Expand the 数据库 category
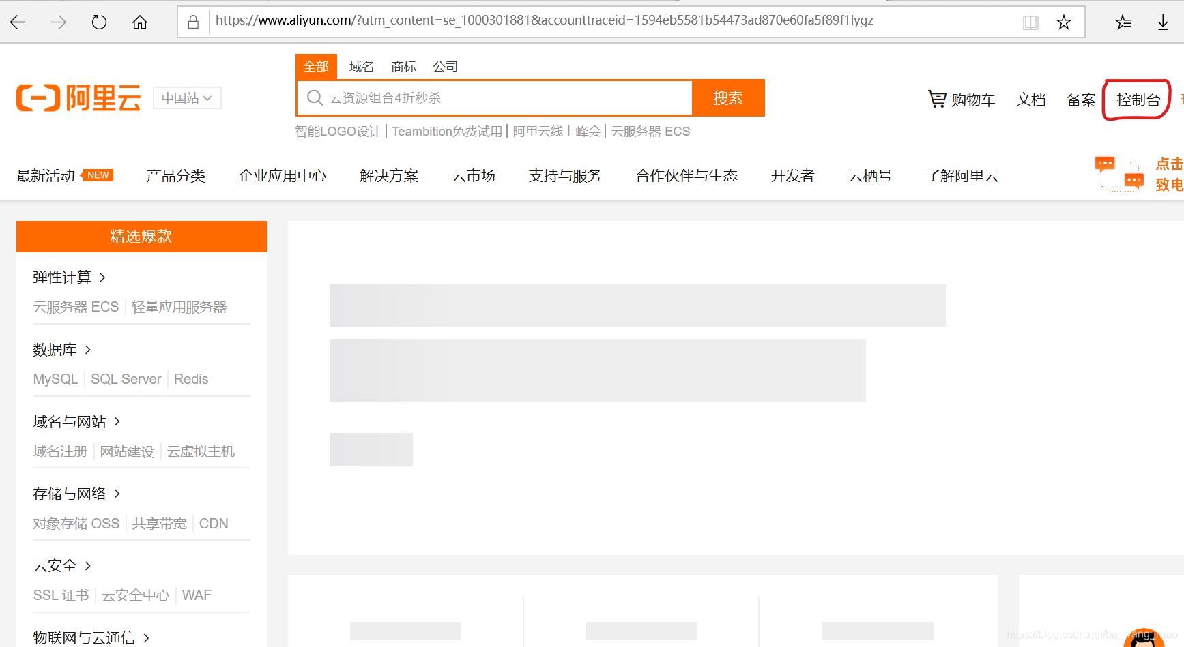Viewport: 1184px width, 647px height. 62,350
